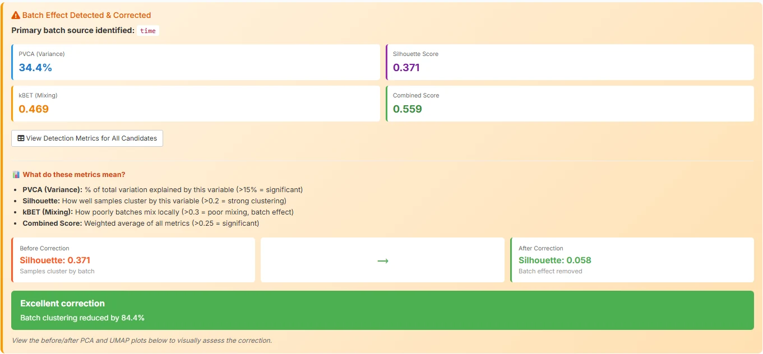
Task: Click 'Batch clustering reduced by 84.4%' text
Action: [82, 318]
